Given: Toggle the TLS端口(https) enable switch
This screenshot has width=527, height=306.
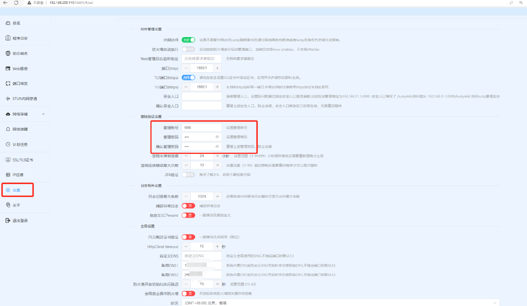Looking at the screenshot, I should (x=188, y=77).
